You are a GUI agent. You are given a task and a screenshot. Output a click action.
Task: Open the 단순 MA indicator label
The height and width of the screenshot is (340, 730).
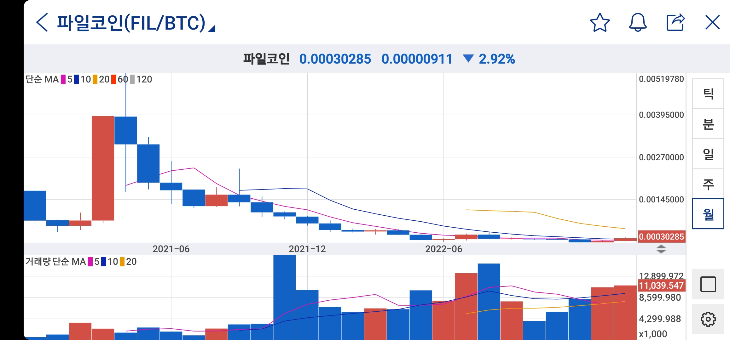[x=42, y=79]
